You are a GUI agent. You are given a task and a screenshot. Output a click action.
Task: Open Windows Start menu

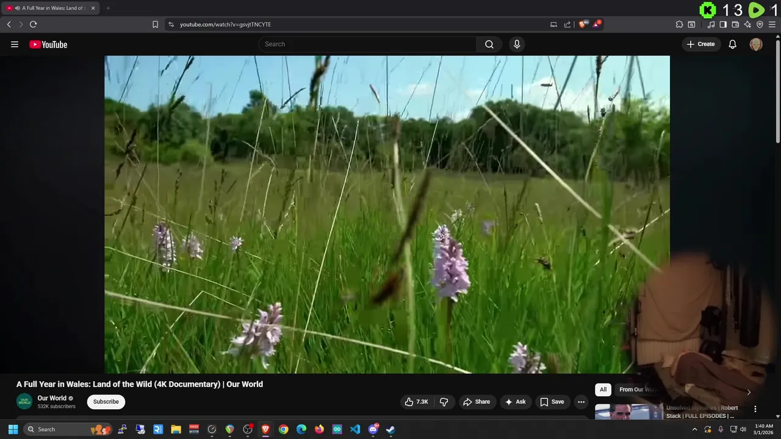tap(13, 429)
